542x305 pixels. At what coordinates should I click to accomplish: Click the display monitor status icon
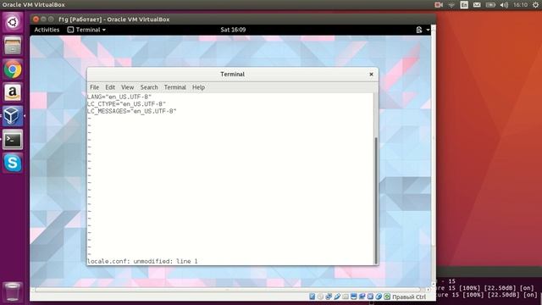coord(354,297)
